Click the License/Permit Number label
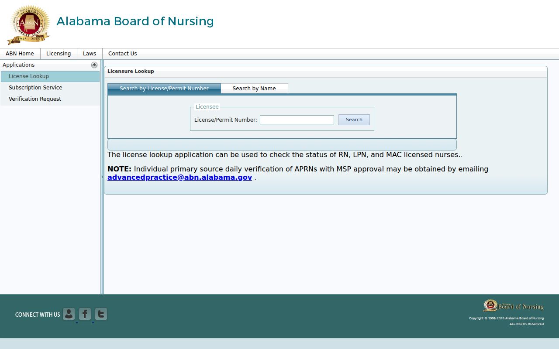 (x=225, y=120)
